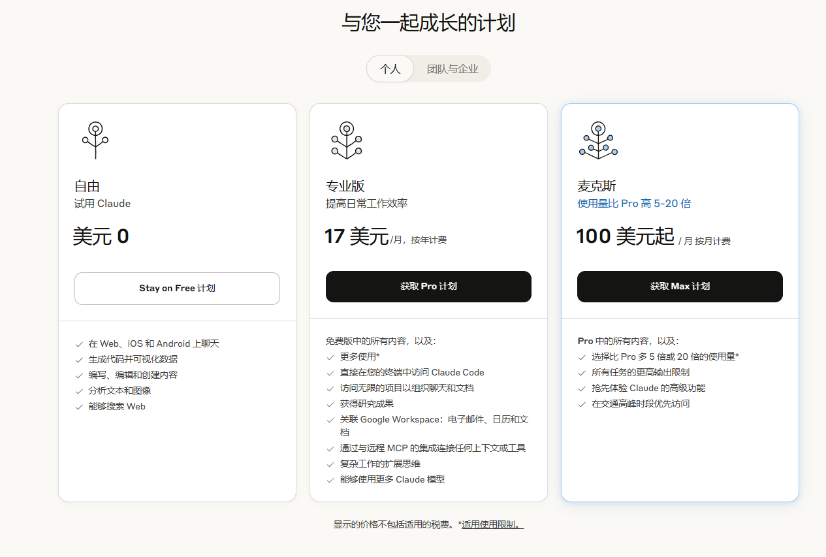Viewport: 826px width, 557px height.
Task: Switch to the 团队与企业 tab
Action: pyautogui.click(x=453, y=69)
